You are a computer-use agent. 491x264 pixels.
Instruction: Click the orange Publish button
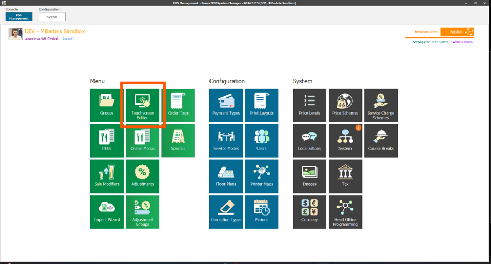point(457,32)
